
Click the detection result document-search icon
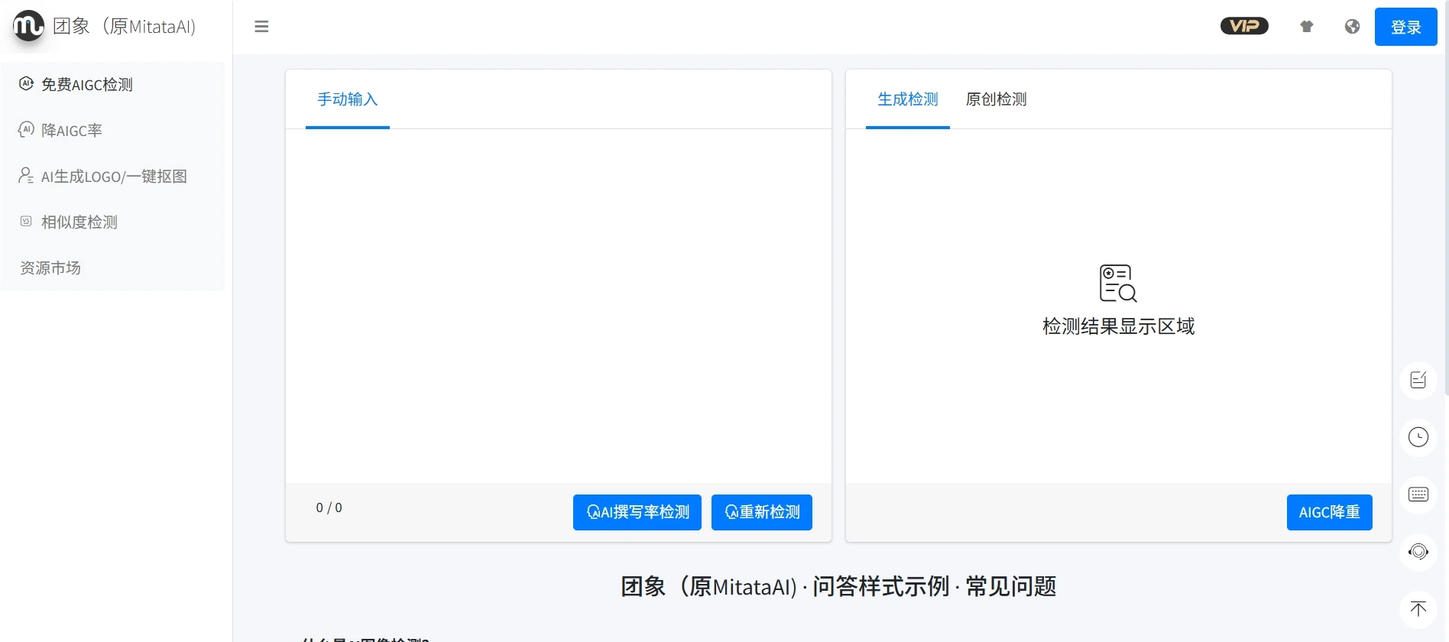pyautogui.click(x=1118, y=283)
